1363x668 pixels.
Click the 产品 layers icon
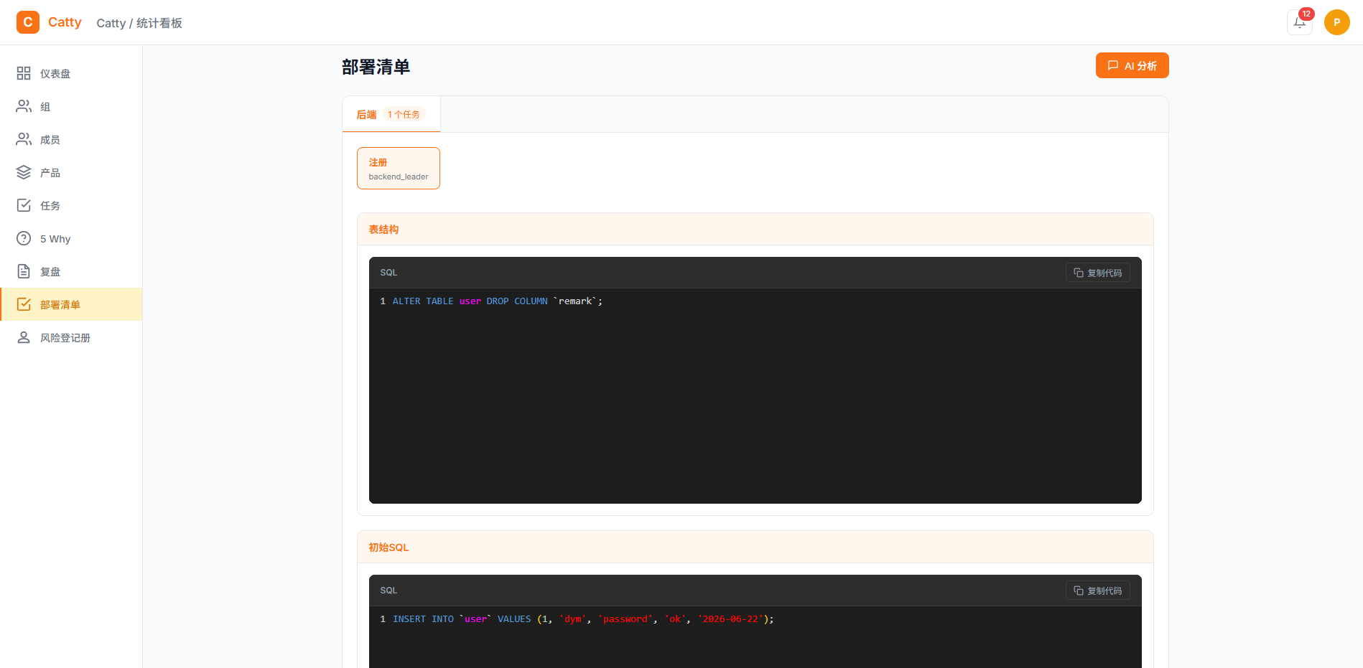tap(24, 172)
